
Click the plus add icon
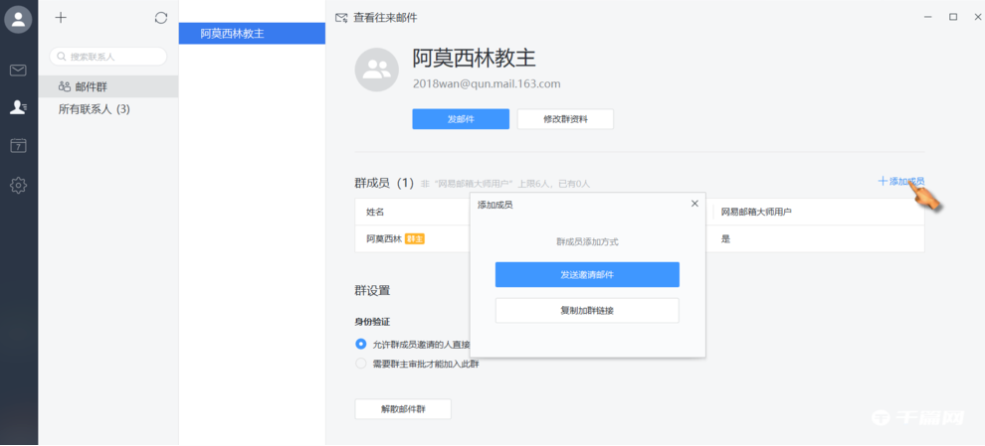pos(61,18)
